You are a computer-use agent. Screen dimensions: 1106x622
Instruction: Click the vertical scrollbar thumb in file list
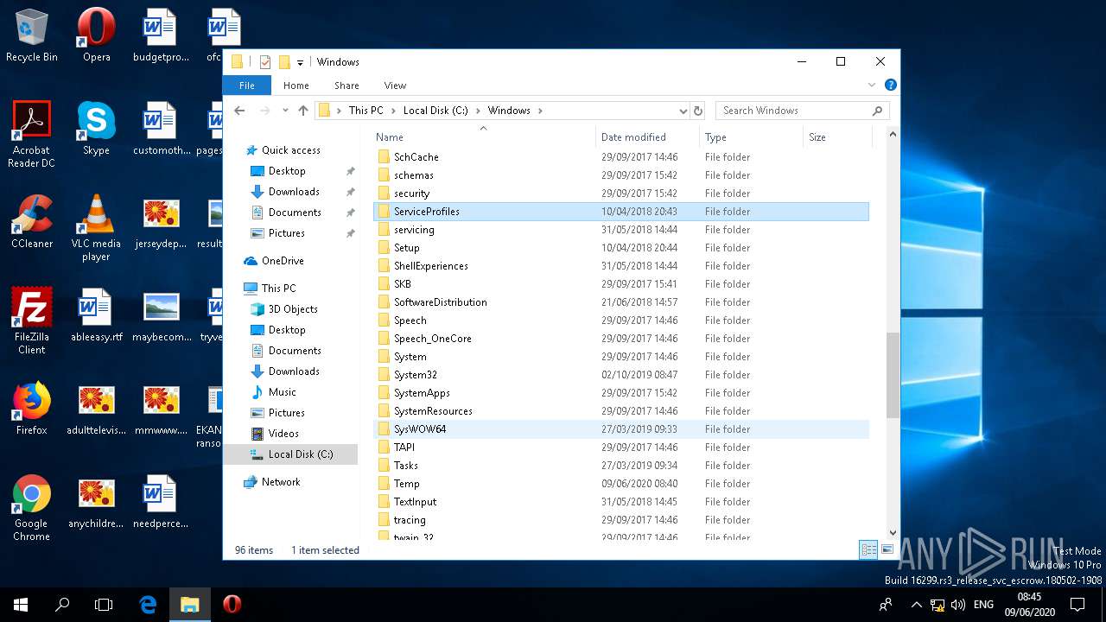click(x=893, y=376)
